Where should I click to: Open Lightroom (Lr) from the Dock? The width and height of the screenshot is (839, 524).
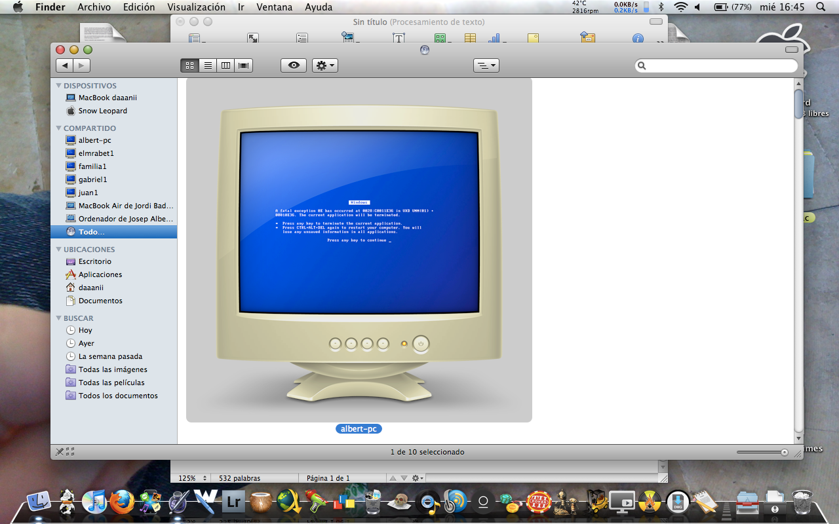(x=233, y=502)
